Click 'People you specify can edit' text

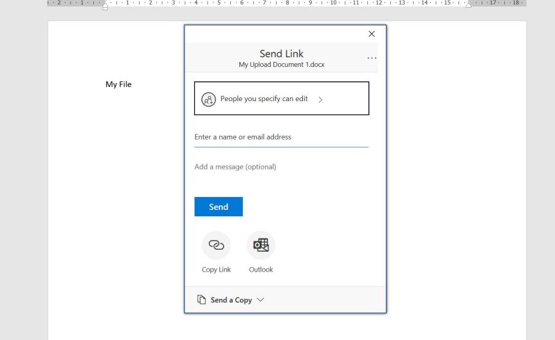[264, 99]
